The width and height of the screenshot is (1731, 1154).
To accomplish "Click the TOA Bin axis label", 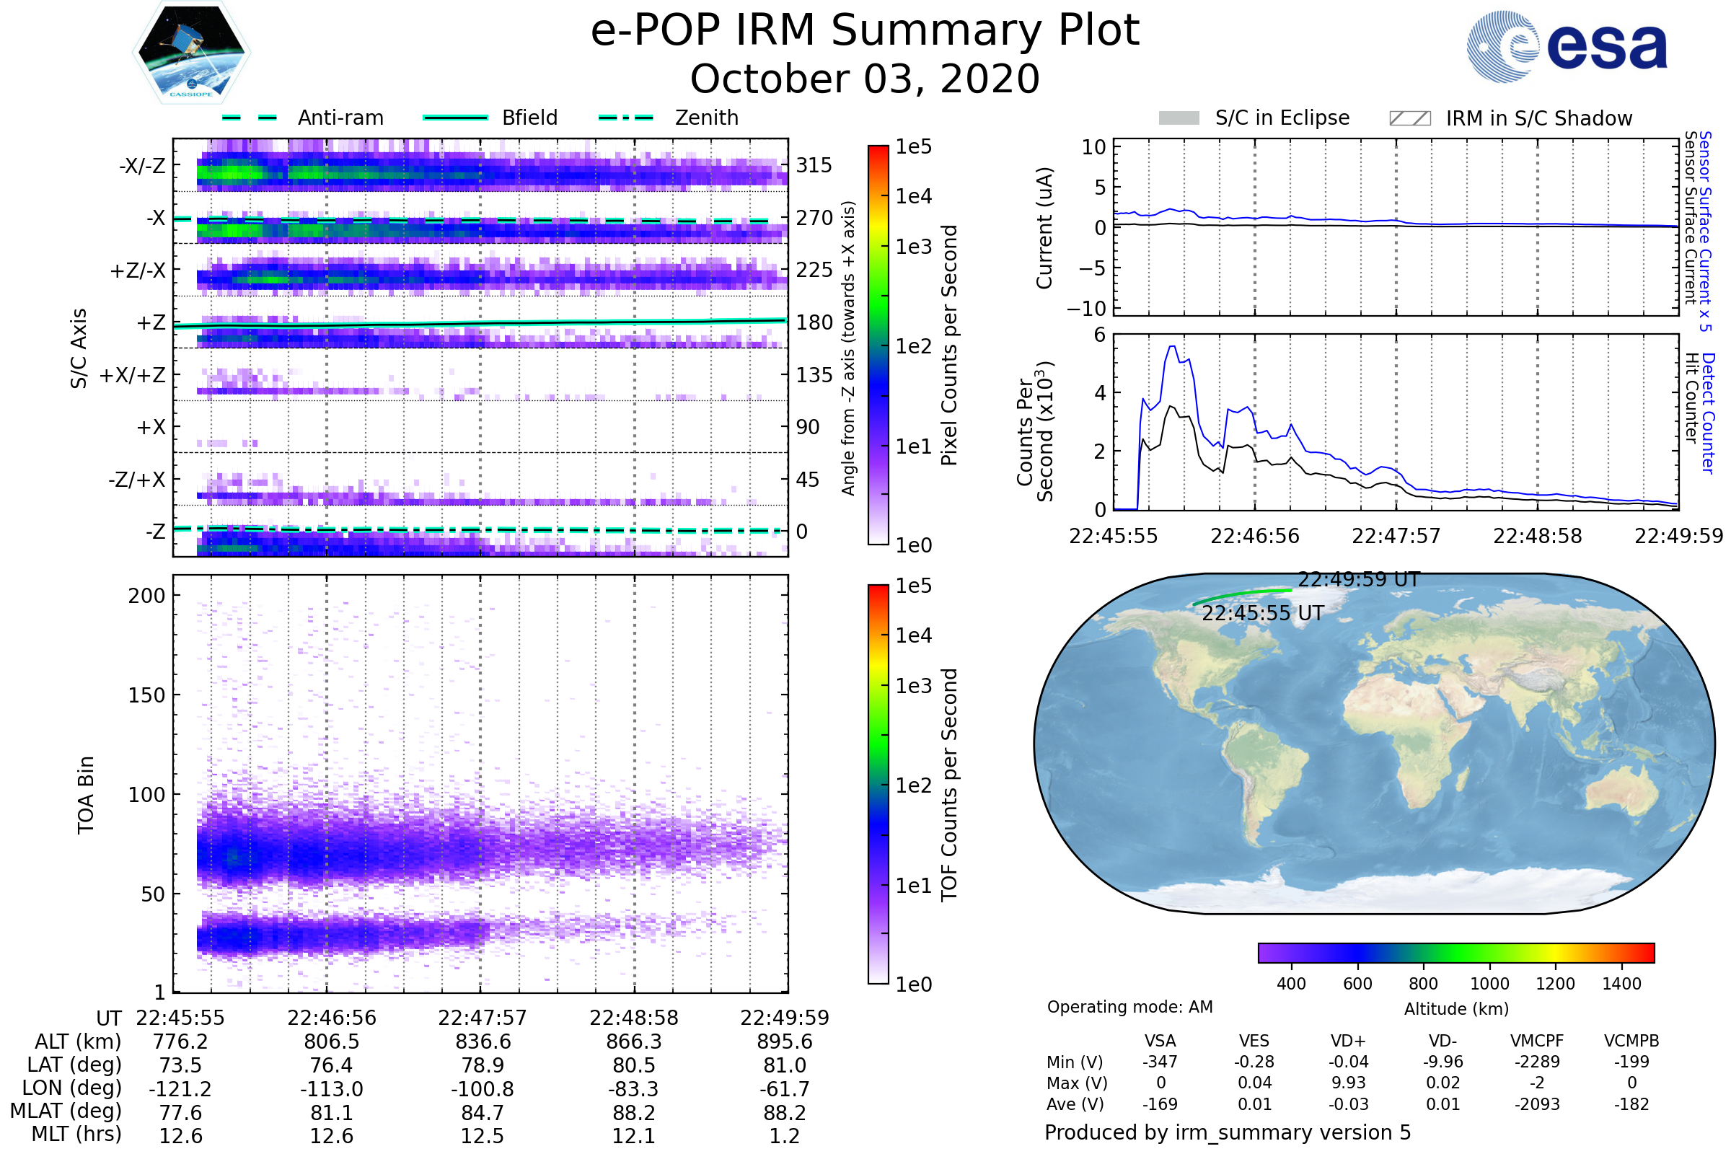I will (x=86, y=795).
